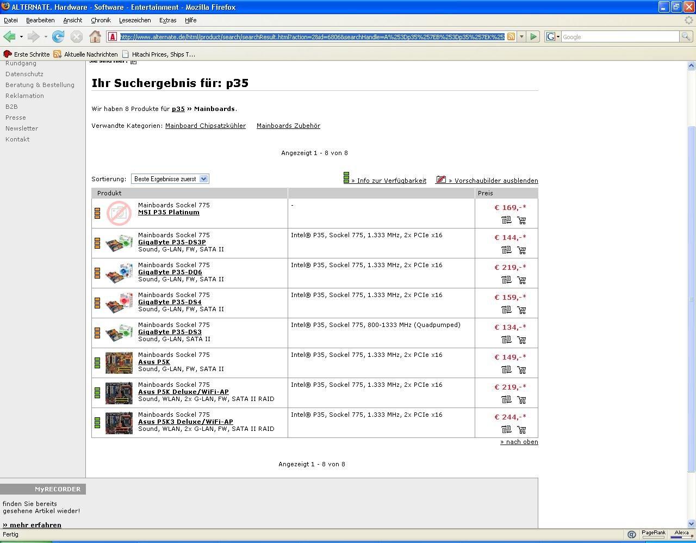Click compare list icon for GigaByte P35-DS4
696x543 pixels.
506,310
